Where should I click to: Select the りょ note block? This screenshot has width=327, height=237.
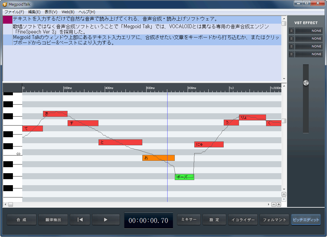[x=253, y=117]
